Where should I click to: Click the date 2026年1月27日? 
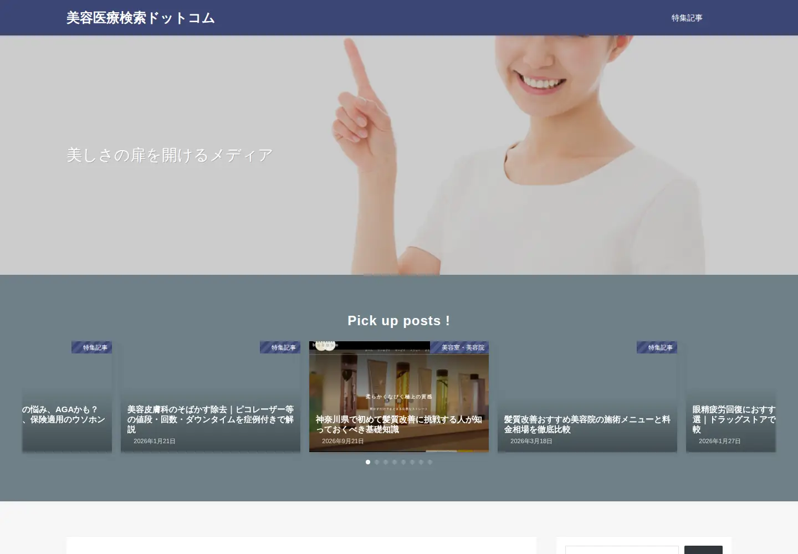tap(720, 441)
